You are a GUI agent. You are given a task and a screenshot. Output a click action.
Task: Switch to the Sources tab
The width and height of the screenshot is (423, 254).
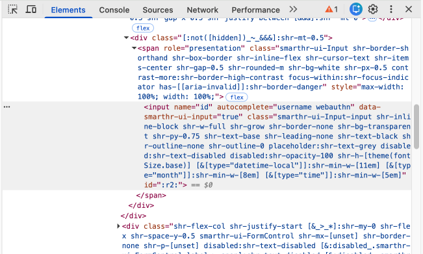(x=158, y=10)
